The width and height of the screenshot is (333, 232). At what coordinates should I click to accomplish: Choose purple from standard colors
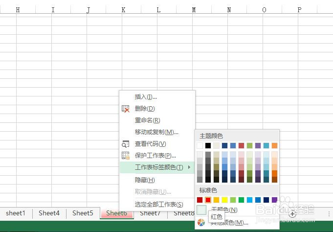coord(275,200)
